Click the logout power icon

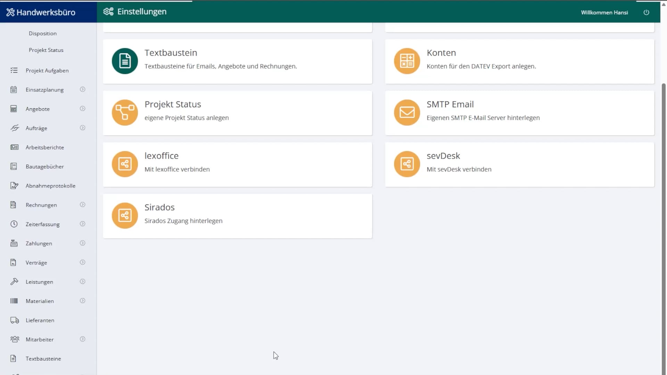click(x=646, y=12)
